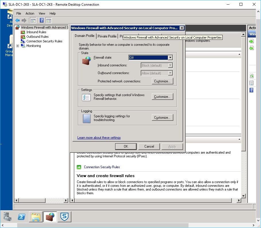This screenshot has height=228, width=261.
Task: Click the Connection Security Rules tree icon
Action: (23, 41)
